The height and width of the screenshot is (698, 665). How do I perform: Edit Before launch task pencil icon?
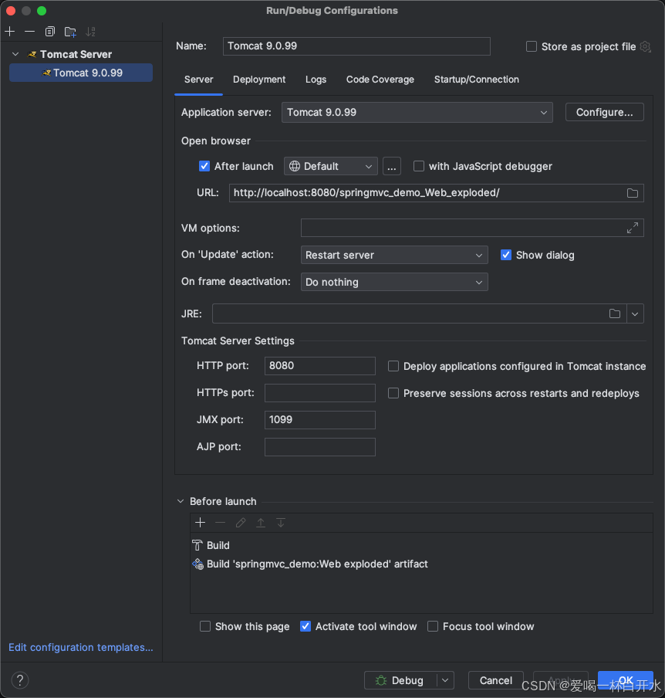pos(241,523)
